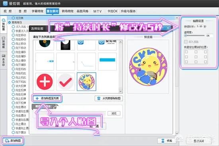Click the 持续时长 value field showing 5.00
219x146 pixels.
[x=199, y=26]
